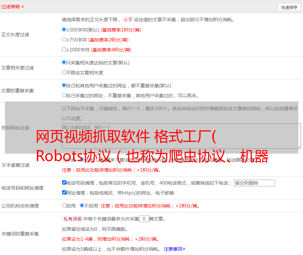Viewport: 303px width, 255px height.
Task: Choose 不限定文章相关度 option
Action: coord(64,72)
